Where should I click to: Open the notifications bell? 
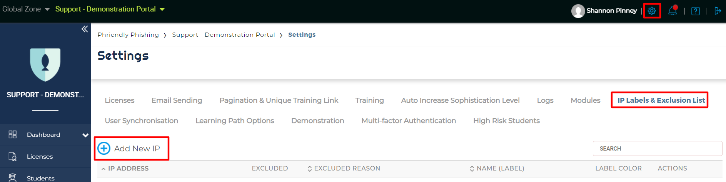673,11
